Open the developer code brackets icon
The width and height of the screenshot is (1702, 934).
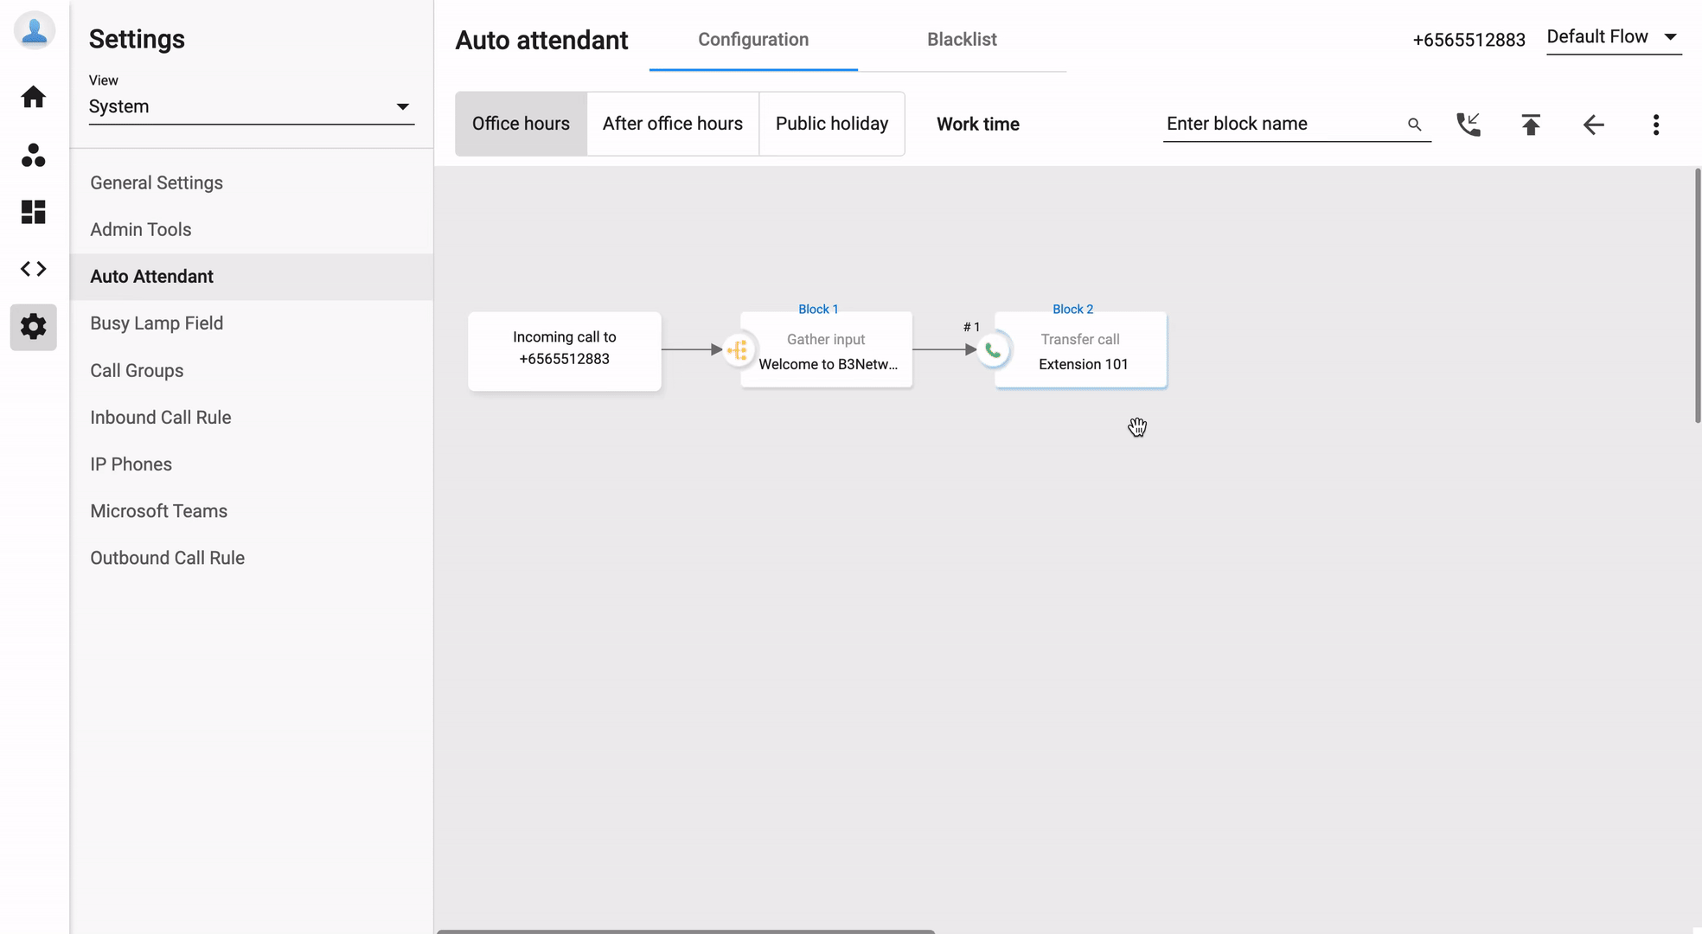click(x=34, y=269)
